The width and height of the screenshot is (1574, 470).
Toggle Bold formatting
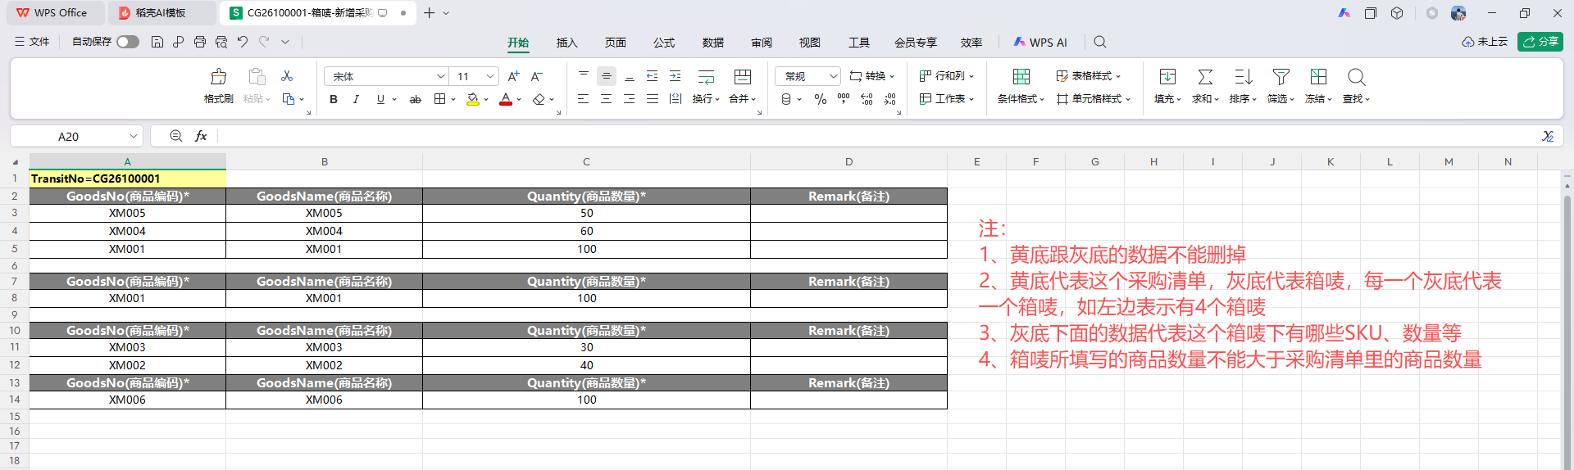[x=334, y=99]
